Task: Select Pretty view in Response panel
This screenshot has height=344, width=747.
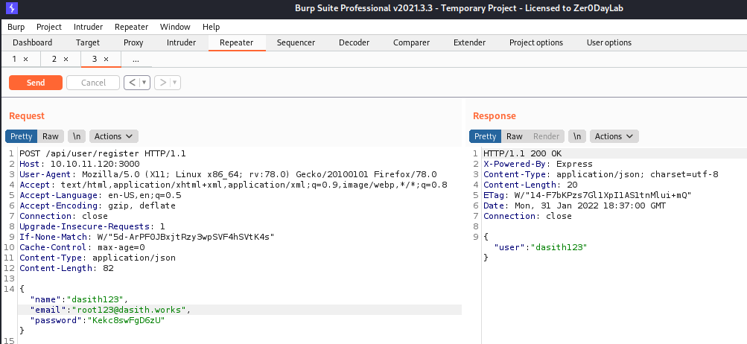Action: tap(486, 136)
